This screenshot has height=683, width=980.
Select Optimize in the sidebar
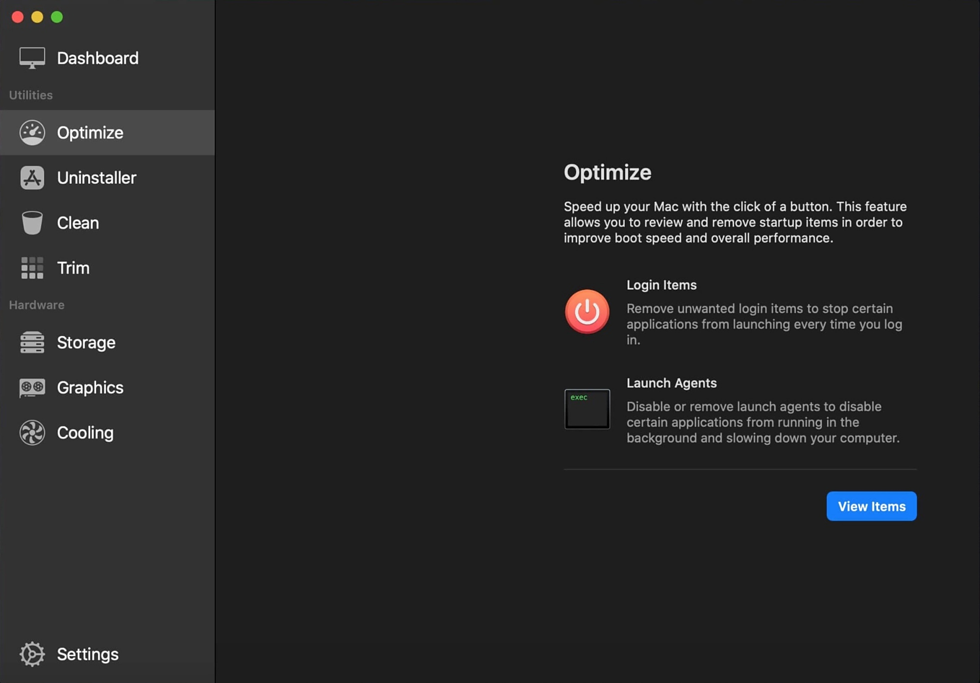pos(107,133)
